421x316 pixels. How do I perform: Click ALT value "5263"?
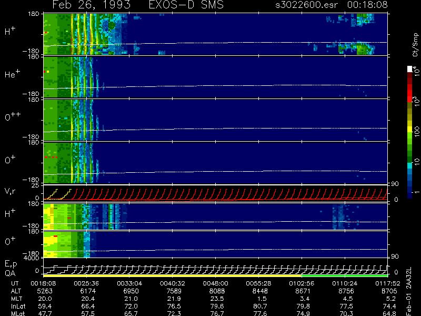(45, 291)
